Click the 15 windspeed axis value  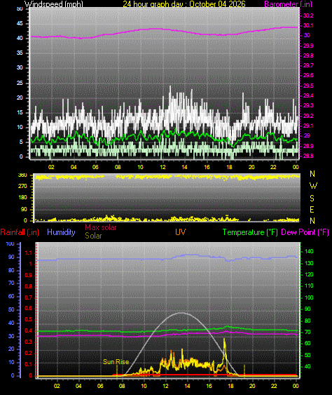(20, 112)
